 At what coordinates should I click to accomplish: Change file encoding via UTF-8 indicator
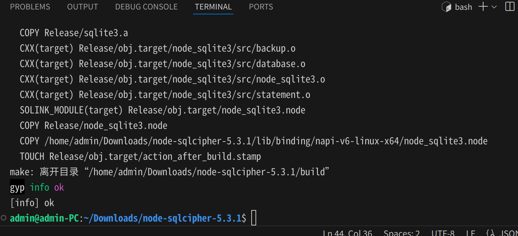click(443, 232)
